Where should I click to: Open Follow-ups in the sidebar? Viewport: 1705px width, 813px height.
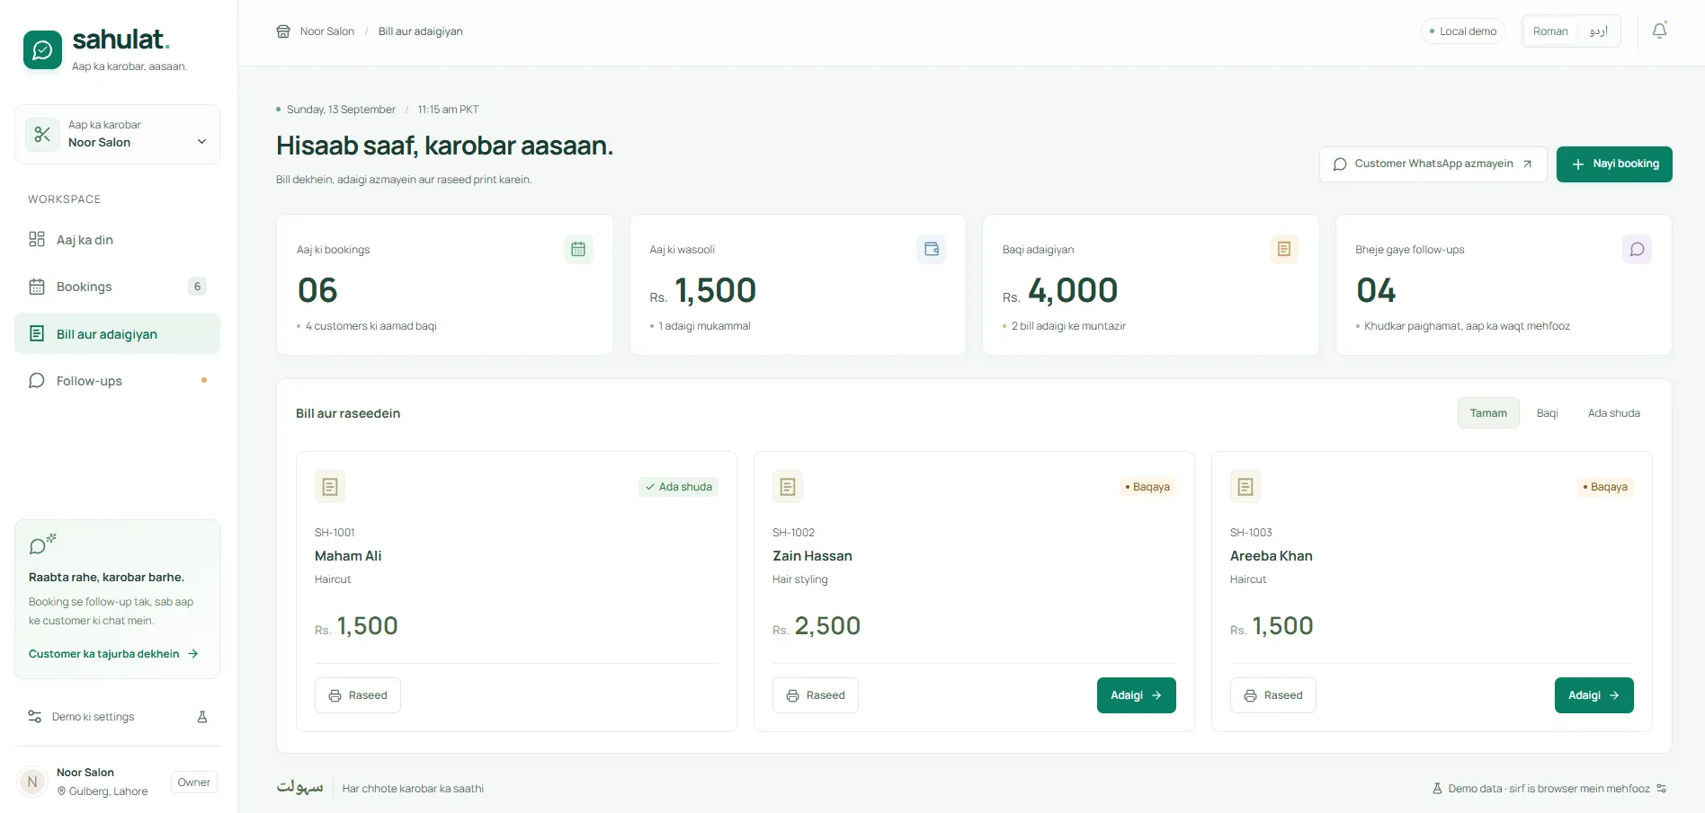click(117, 381)
